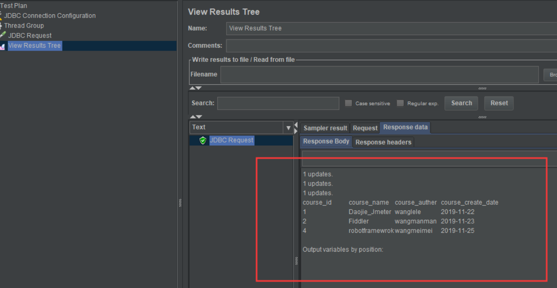The height and width of the screenshot is (288, 557).
Task: Click the split arrows left of the Sampler result tab
Action: tap(296, 128)
